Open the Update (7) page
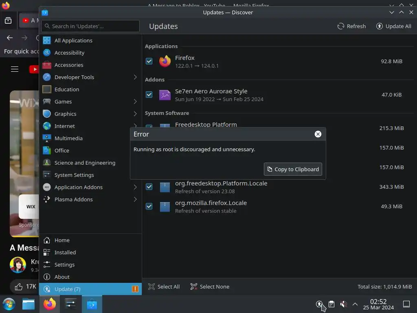Image resolution: width=417 pixels, height=313 pixels. (90, 289)
